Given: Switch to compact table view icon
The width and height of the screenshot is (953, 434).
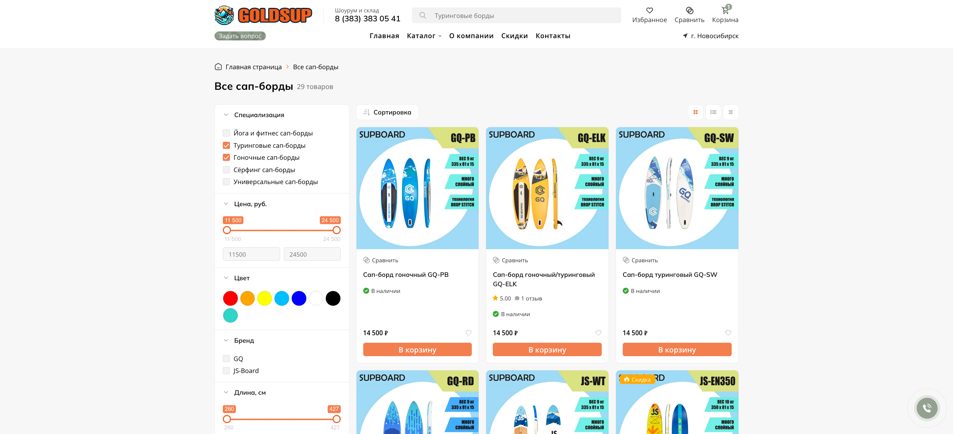Looking at the screenshot, I should tap(731, 112).
